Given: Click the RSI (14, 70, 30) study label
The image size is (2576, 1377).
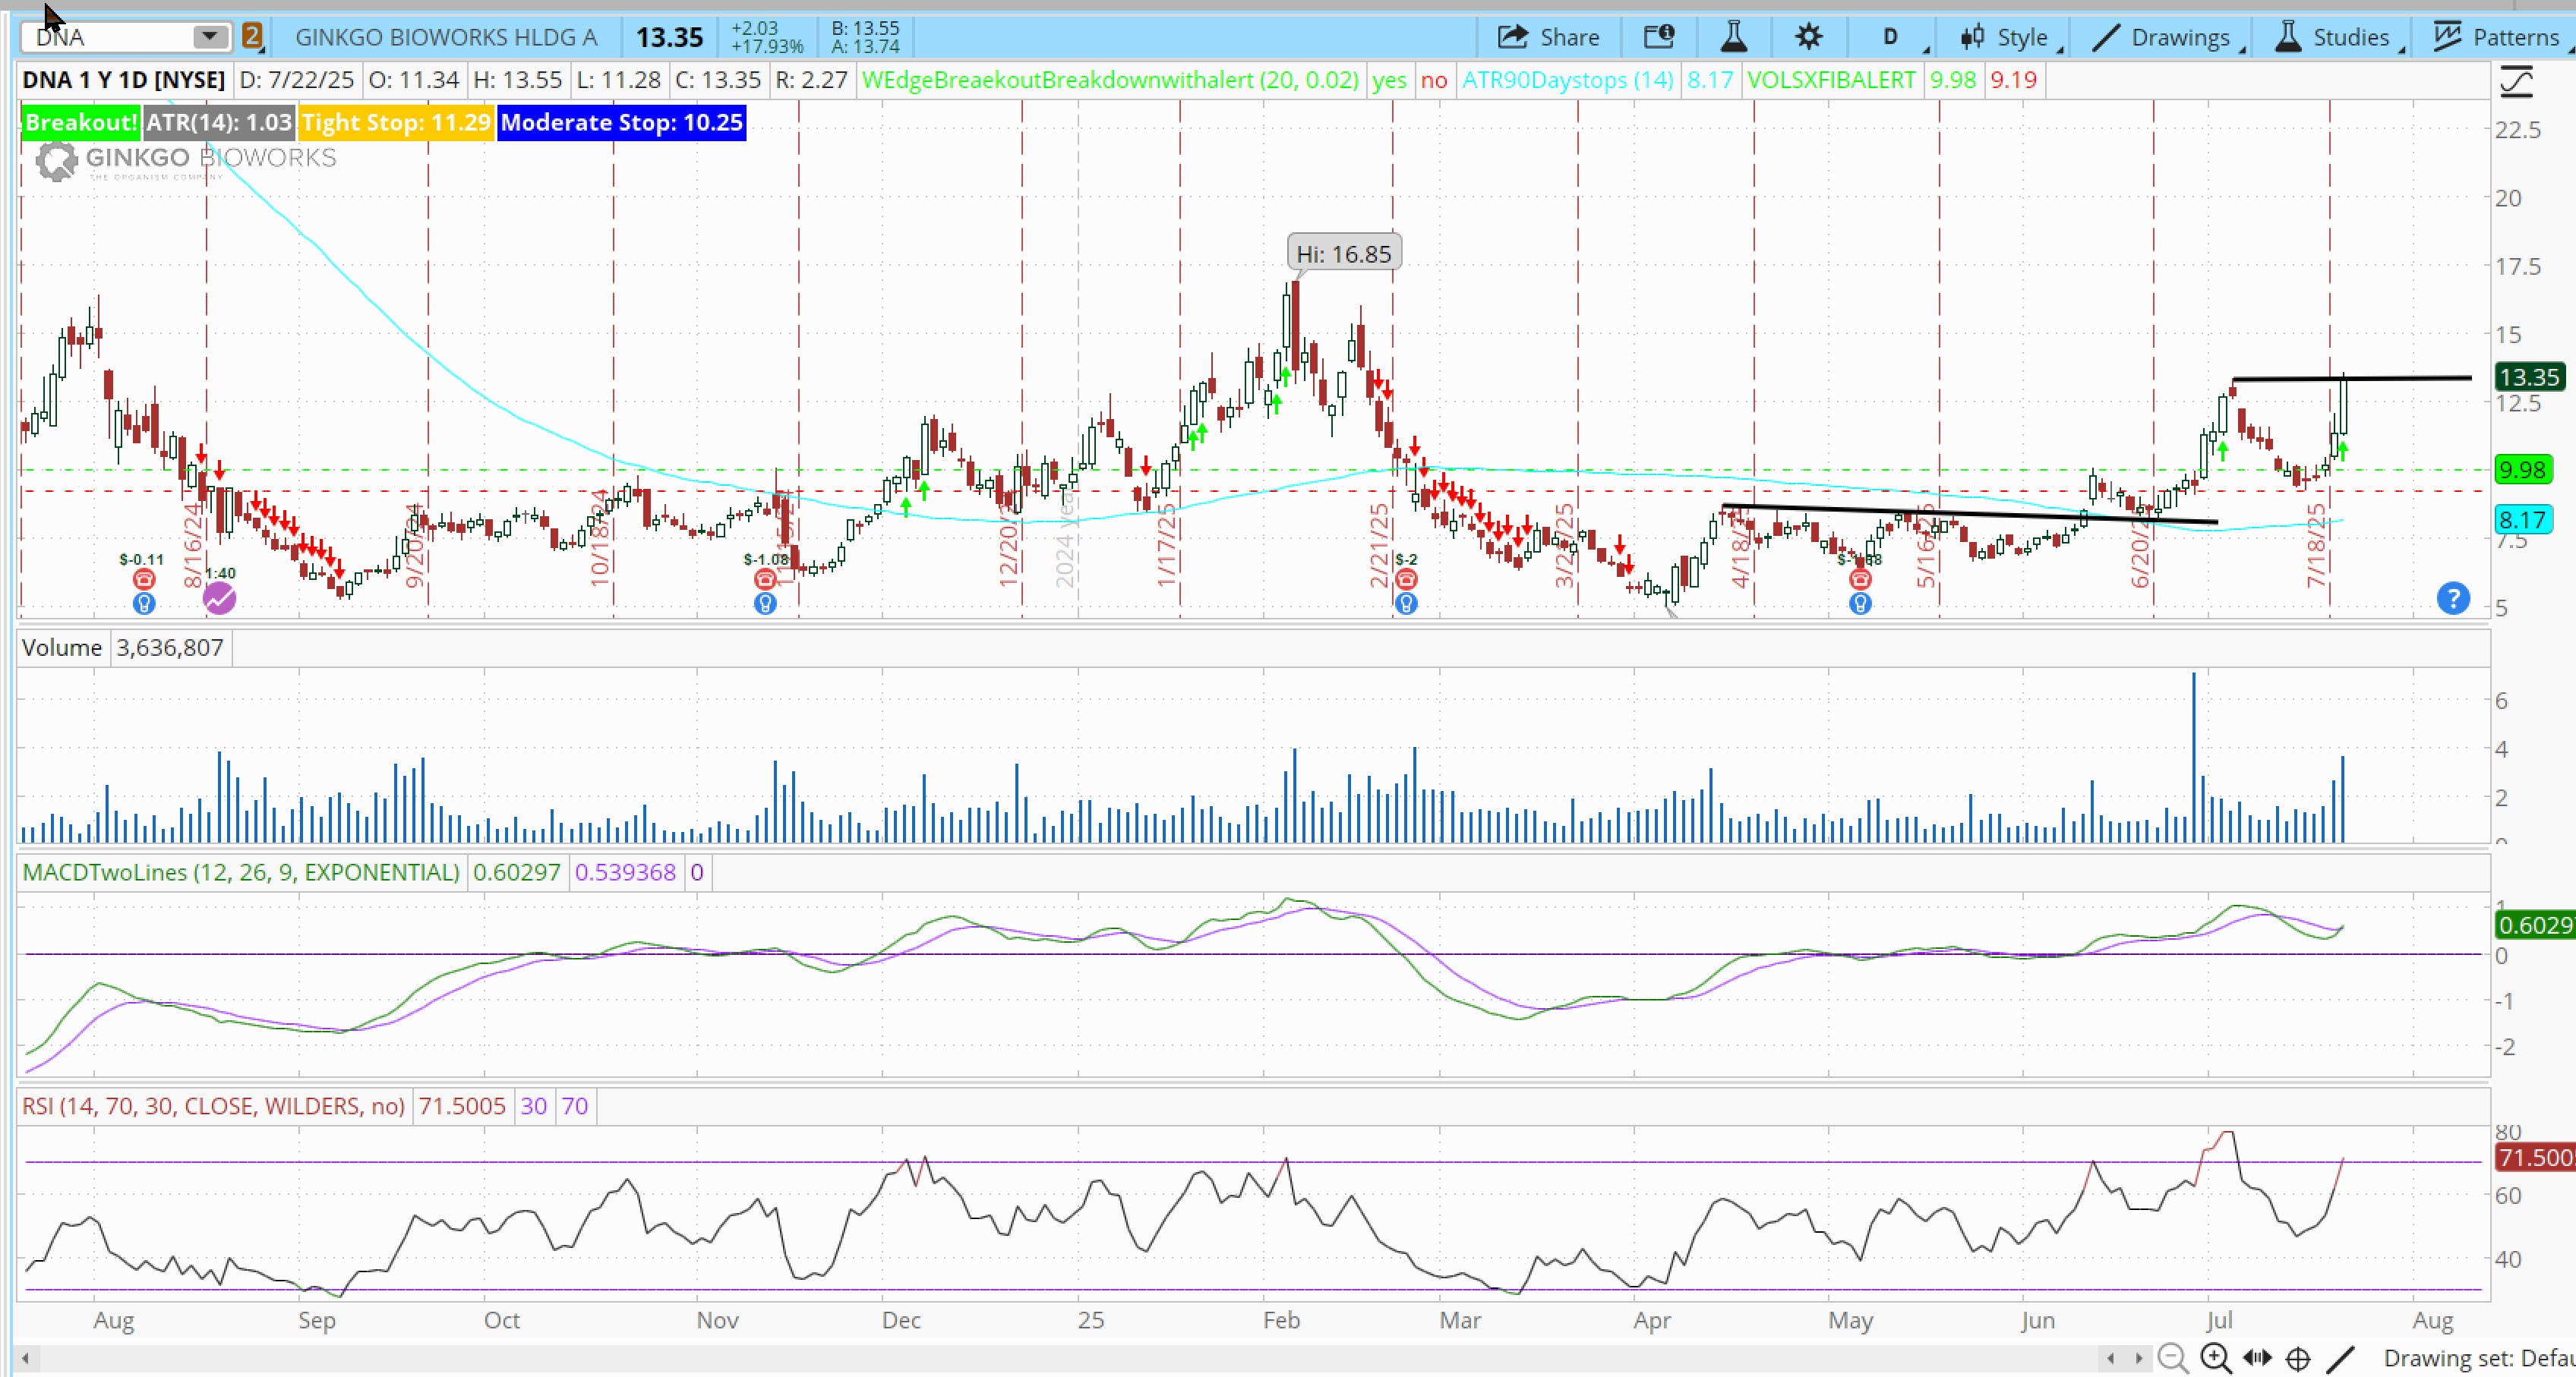Looking at the screenshot, I should click(213, 1106).
